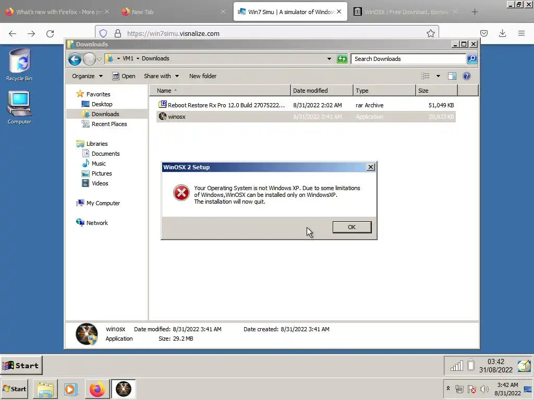Bookmark this page with the star
Image resolution: width=534 pixels, height=400 pixels.
[x=430, y=33]
